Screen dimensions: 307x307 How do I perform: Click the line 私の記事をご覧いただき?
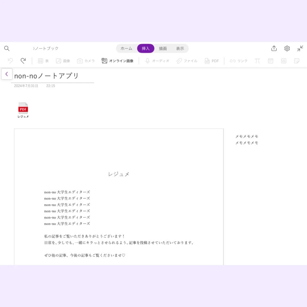pos(84,236)
